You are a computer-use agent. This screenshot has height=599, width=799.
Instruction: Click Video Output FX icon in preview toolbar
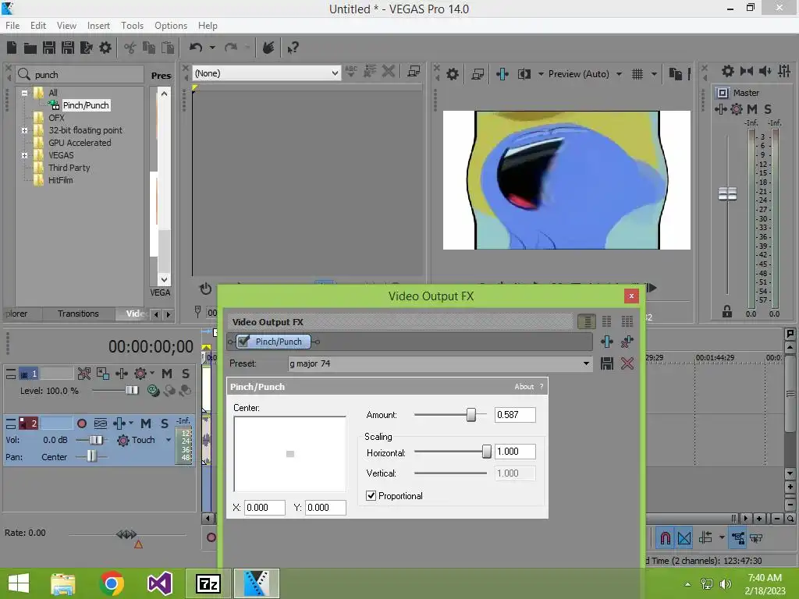click(x=502, y=74)
